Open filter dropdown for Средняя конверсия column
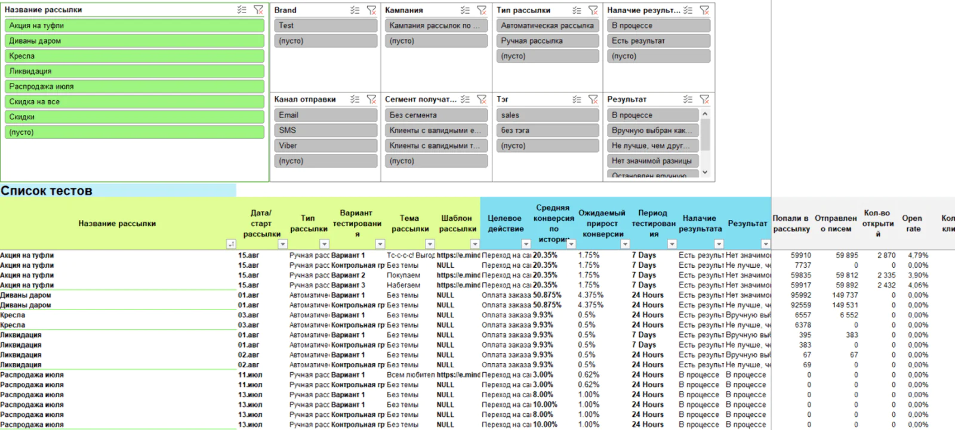Screen dimensions: 955x430 click(571, 244)
